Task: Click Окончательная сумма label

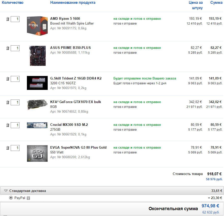Action: click(x=173, y=209)
